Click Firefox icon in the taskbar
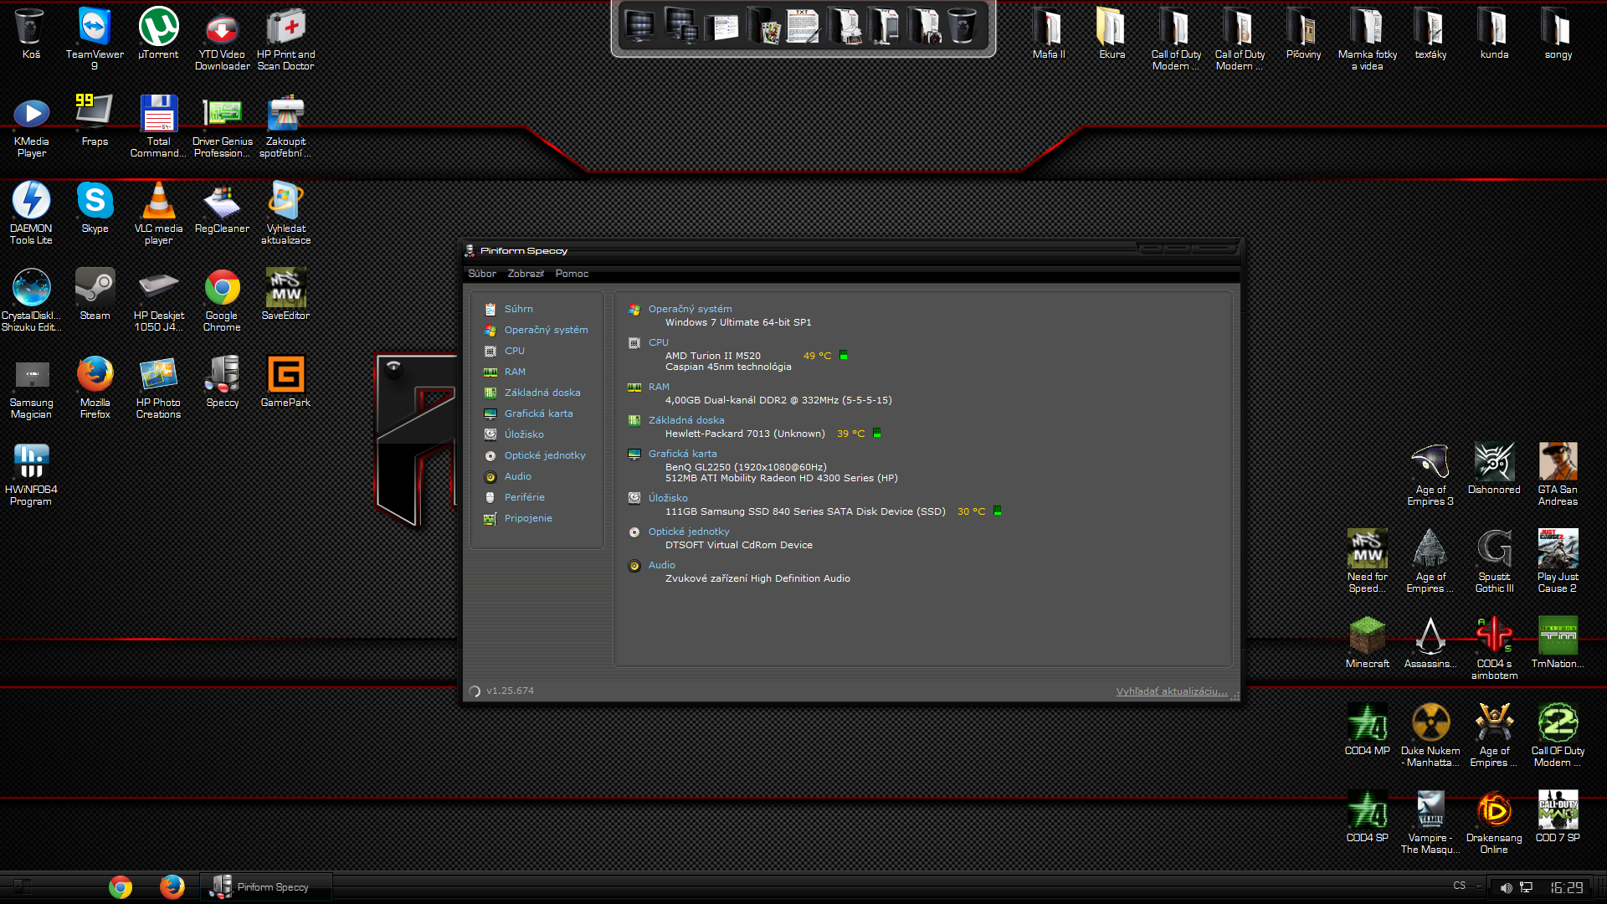This screenshot has height=904, width=1607. pyautogui.click(x=172, y=887)
